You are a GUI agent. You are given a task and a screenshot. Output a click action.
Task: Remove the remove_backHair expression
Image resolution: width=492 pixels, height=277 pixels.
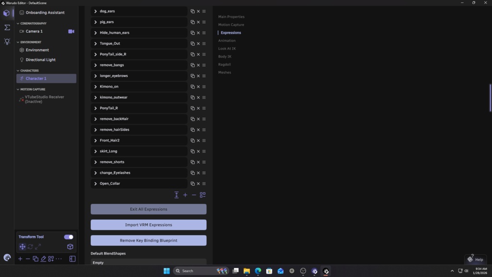[198, 119]
